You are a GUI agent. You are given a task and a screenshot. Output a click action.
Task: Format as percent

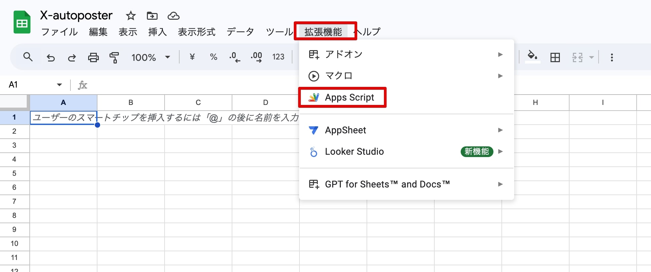coord(213,57)
